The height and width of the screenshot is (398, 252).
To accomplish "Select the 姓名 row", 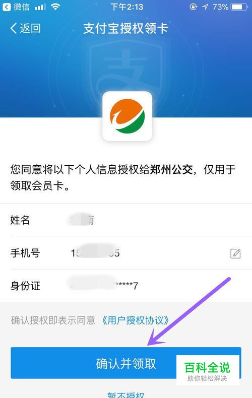I will coord(126,220).
